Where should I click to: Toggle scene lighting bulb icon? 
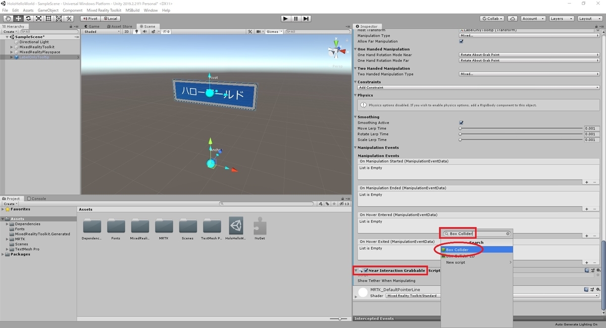pyautogui.click(x=136, y=31)
